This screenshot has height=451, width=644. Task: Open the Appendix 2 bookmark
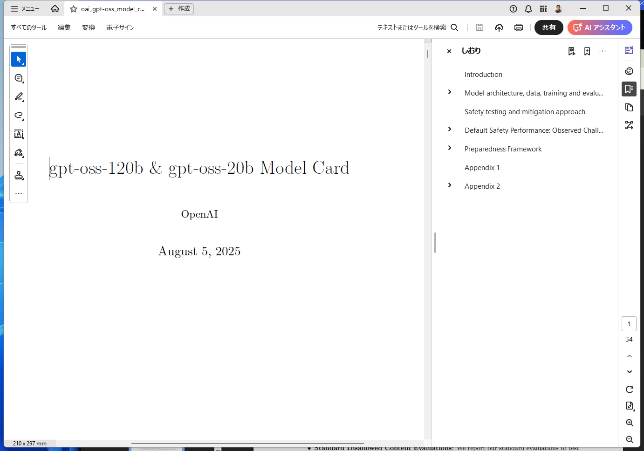(482, 186)
